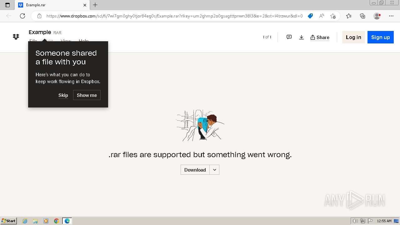
Task: Open the network tray icon
Action: [x=363, y=221]
